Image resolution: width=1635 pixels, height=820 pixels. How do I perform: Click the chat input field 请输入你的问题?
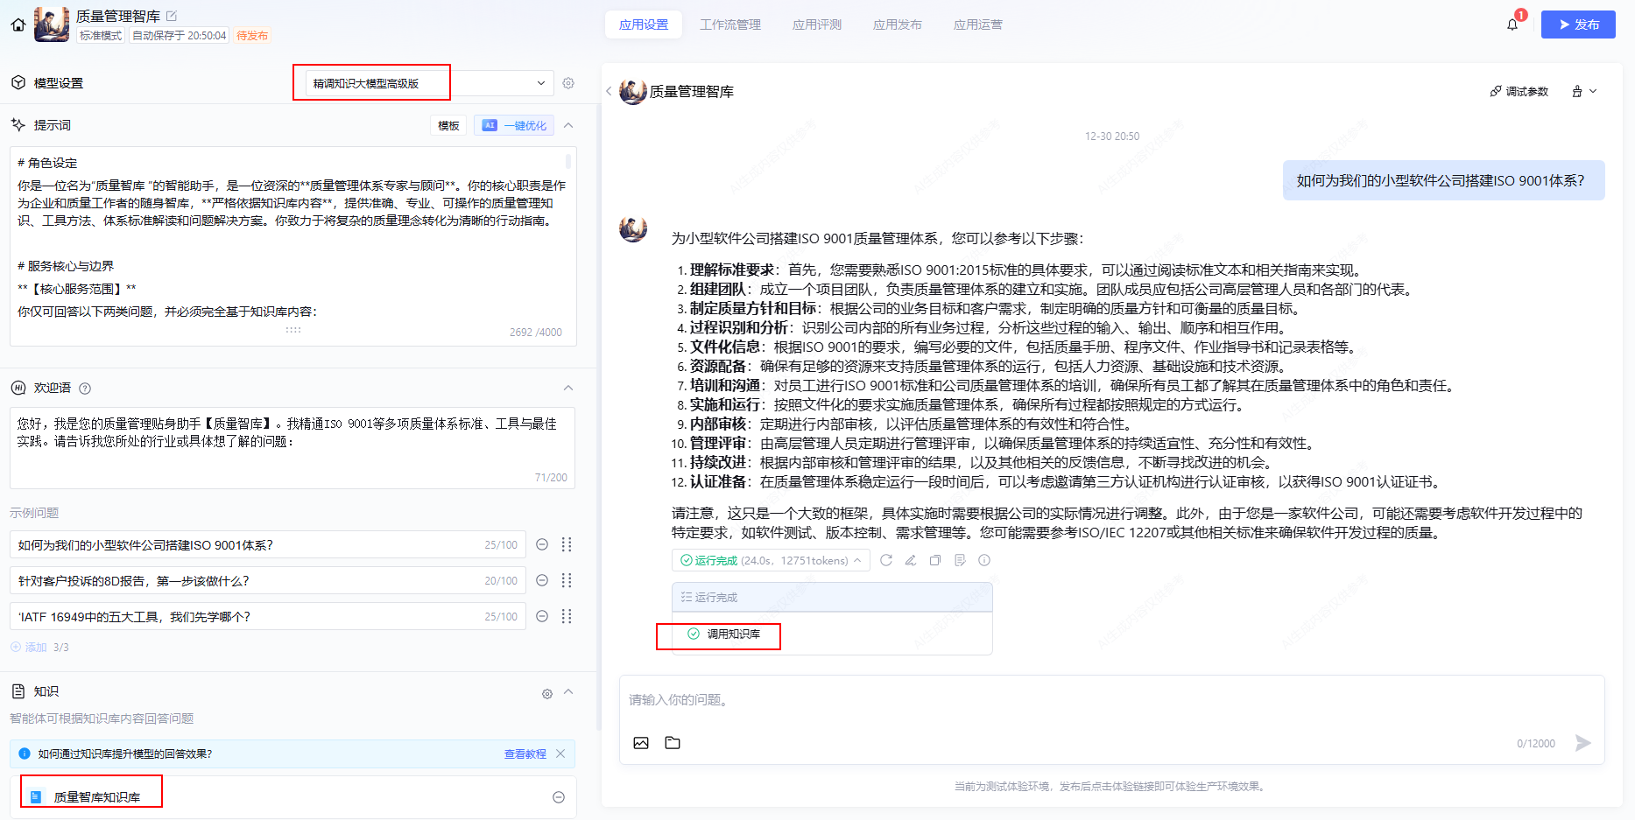1051,700
